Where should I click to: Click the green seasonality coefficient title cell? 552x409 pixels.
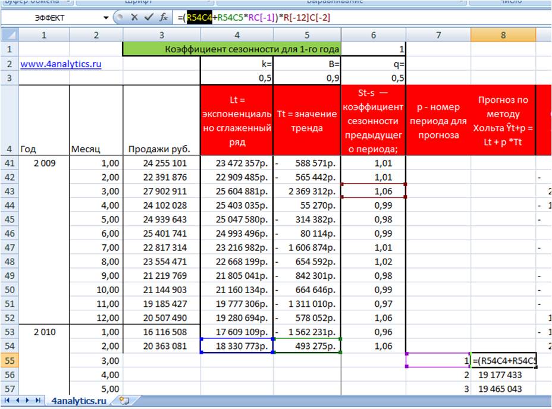pyautogui.click(x=232, y=49)
